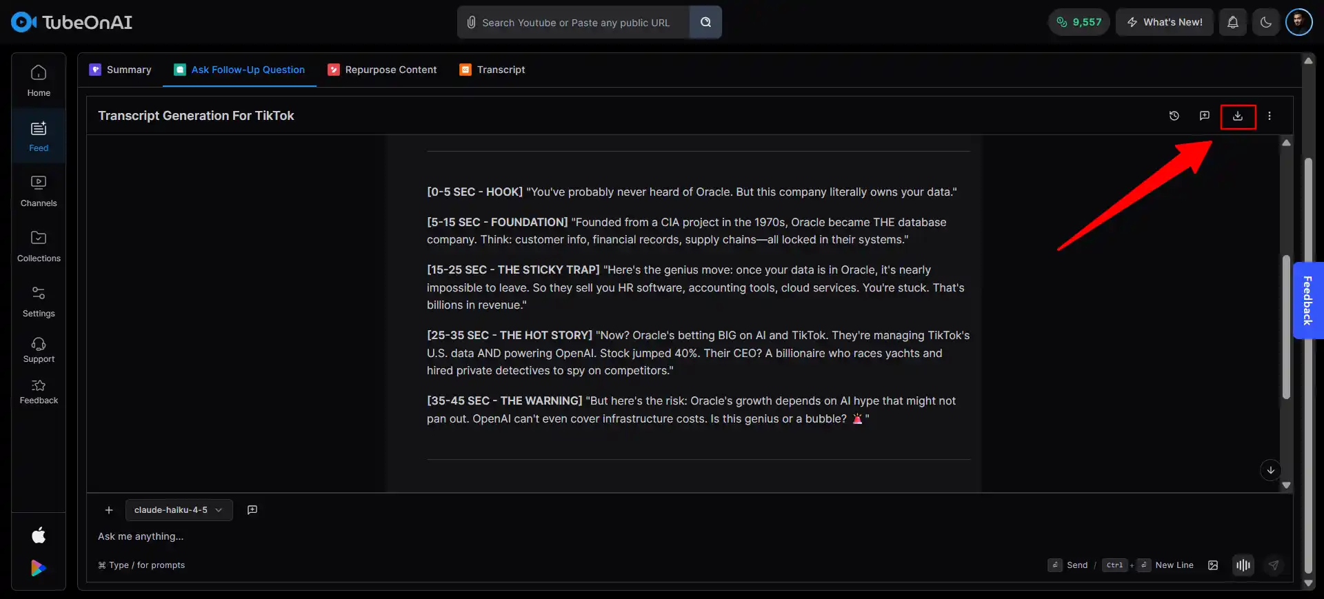Open the Repurpose Content tab
This screenshot has height=599, width=1324.
pyautogui.click(x=383, y=70)
